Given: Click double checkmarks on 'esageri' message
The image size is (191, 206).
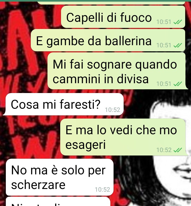Looking at the screenshot, I should [178, 150].
